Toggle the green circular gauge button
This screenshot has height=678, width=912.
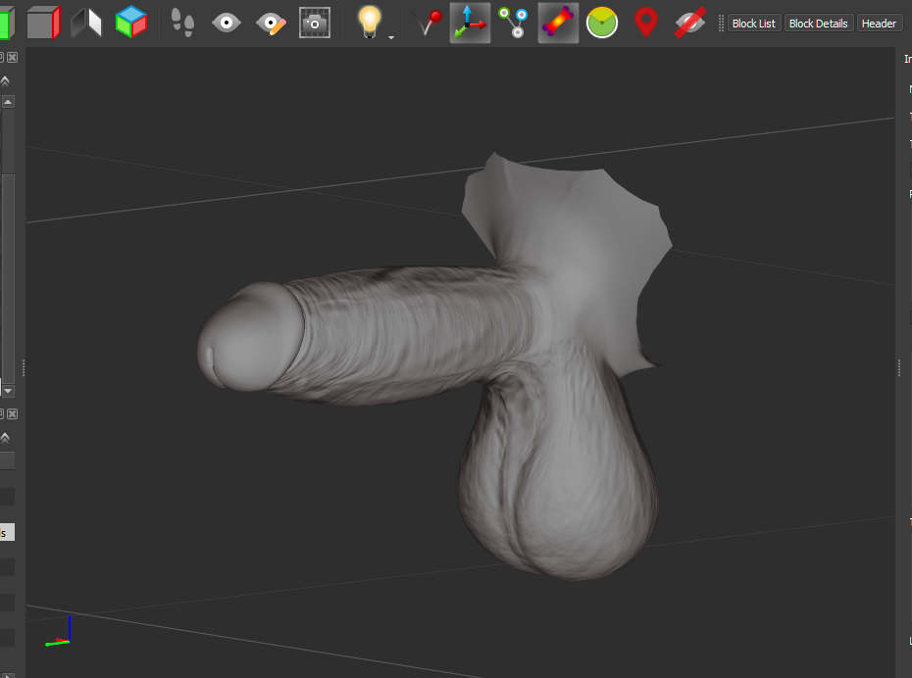(x=602, y=23)
